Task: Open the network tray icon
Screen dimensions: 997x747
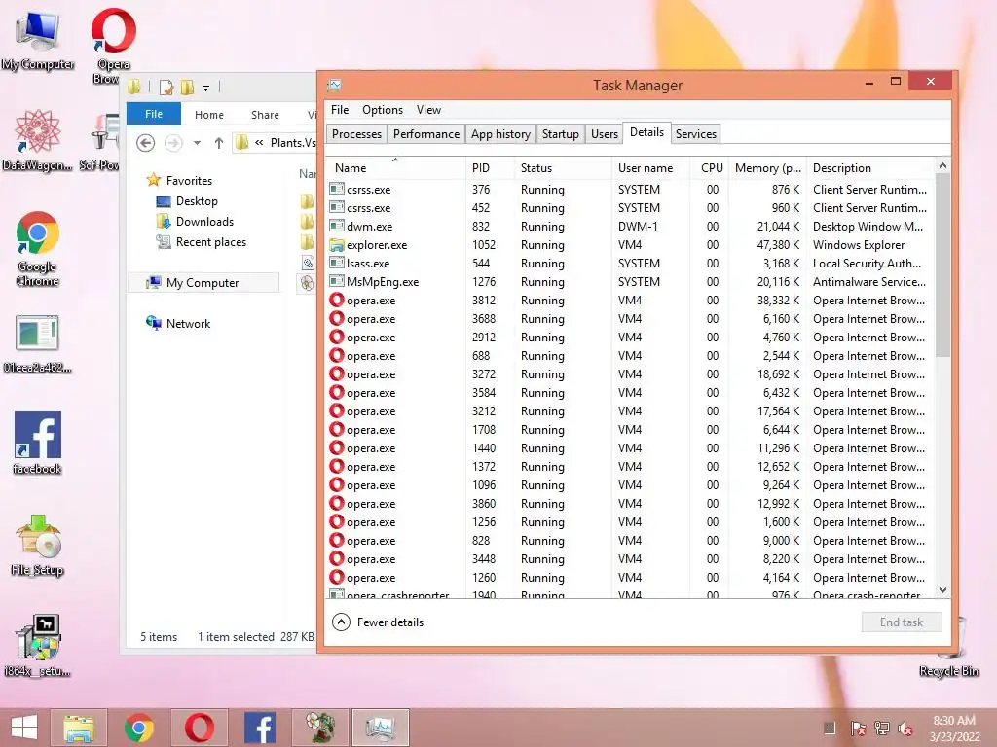Action: [x=882, y=729]
